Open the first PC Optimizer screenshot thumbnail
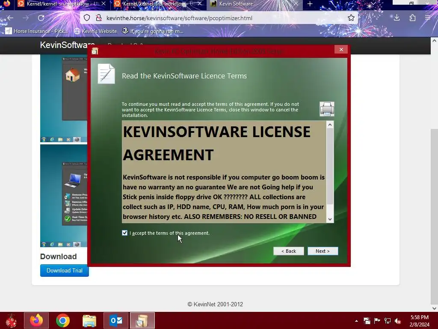438x329 pixels. [64, 99]
